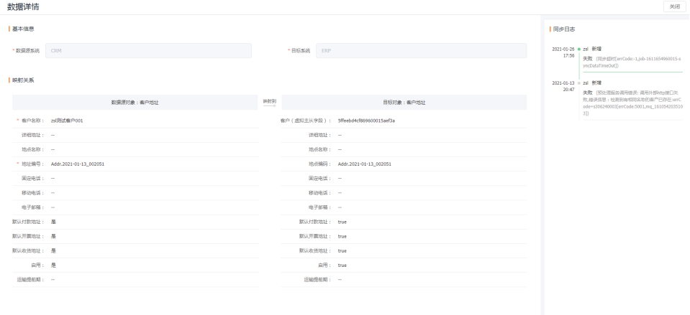Select target value Addr.2021-01-13_002051 beside 地点编码
This screenshot has height=315, width=690.
point(364,164)
